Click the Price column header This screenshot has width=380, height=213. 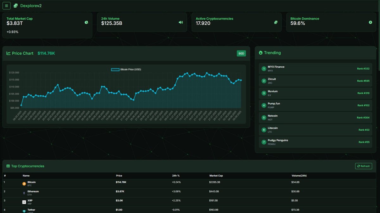click(x=119, y=176)
